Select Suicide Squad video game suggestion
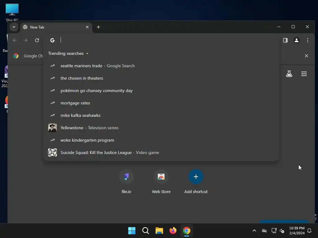 [x=161, y=152]
